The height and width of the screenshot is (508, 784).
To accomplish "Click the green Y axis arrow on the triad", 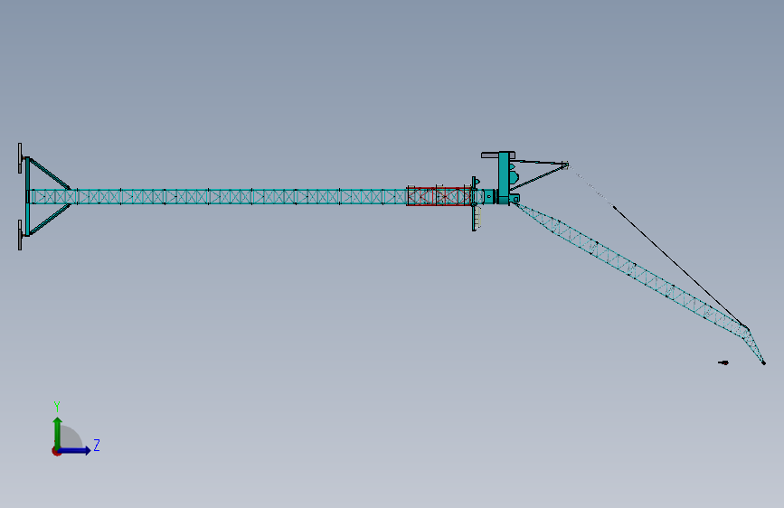I will tap(58, 433).
